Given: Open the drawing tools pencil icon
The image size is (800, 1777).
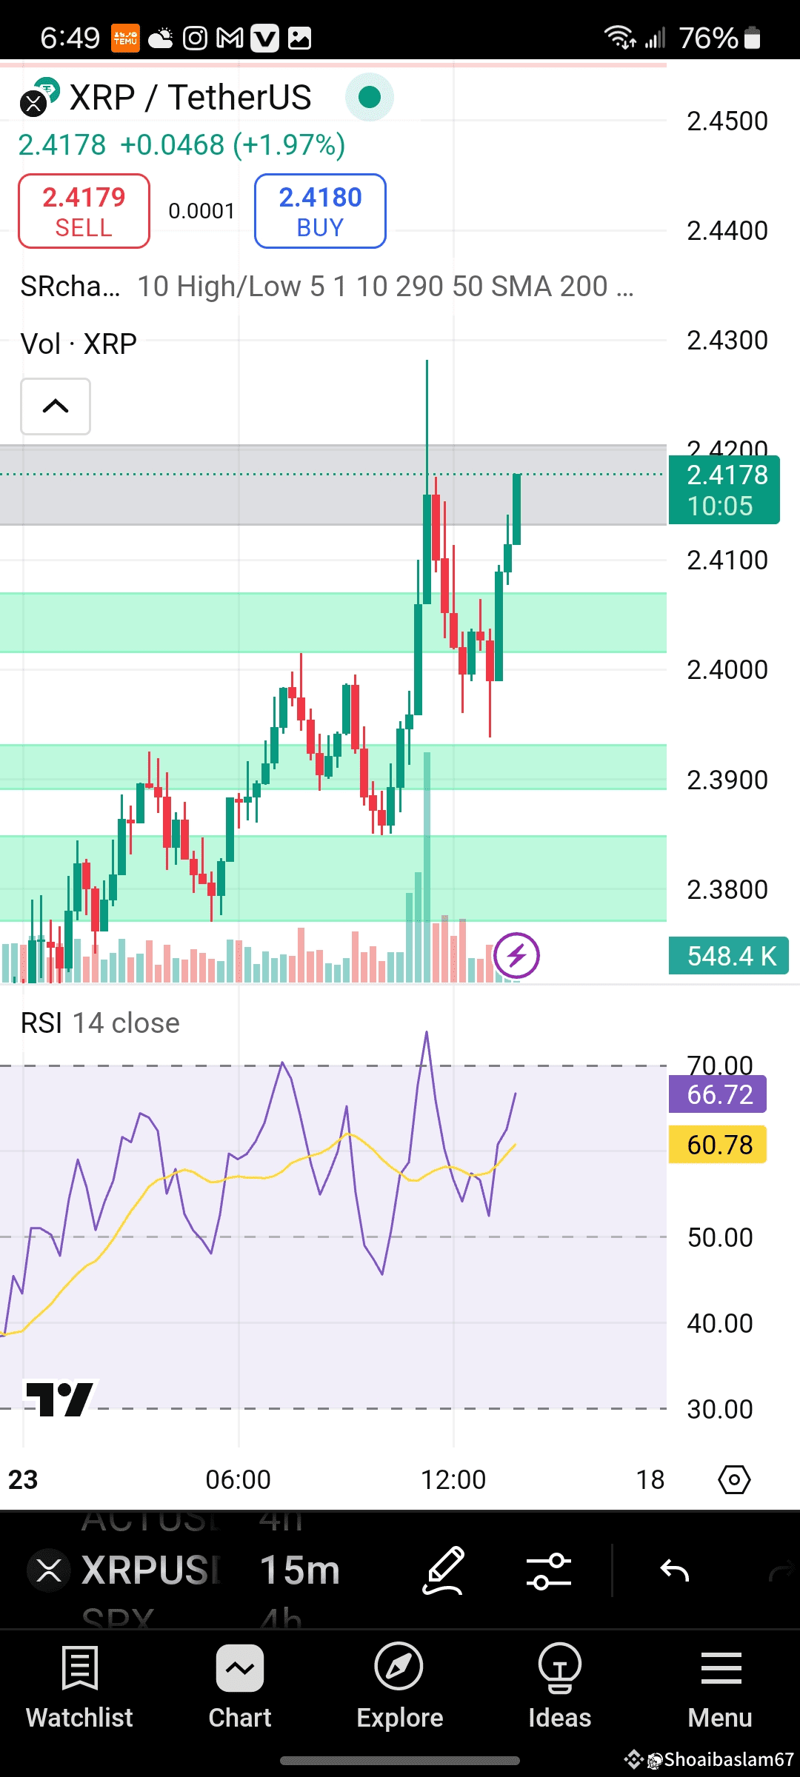Looking at the screenshot, I should [x=444, y=1570].
